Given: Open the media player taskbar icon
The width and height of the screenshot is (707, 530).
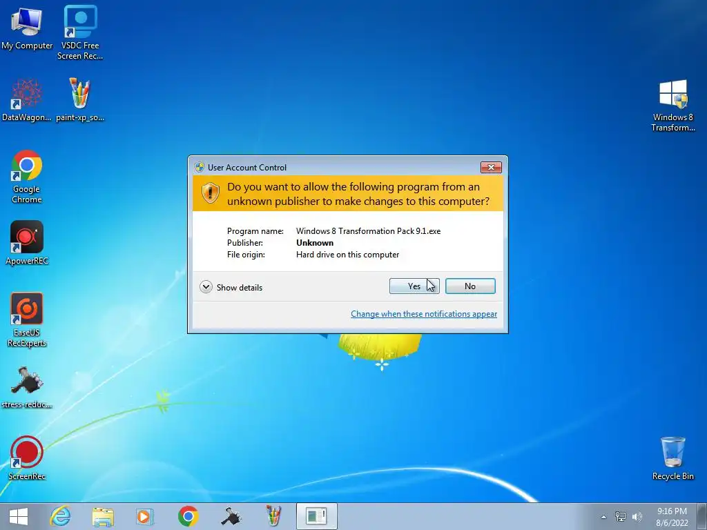Looking at the screenshot, I should 145,516.
